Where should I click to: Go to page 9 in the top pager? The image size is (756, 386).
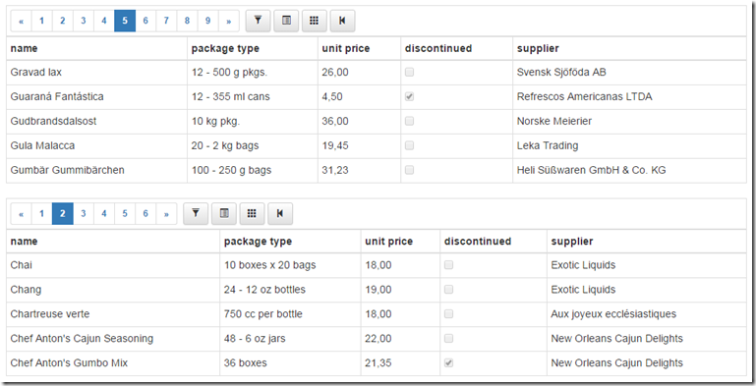[207, 21]
